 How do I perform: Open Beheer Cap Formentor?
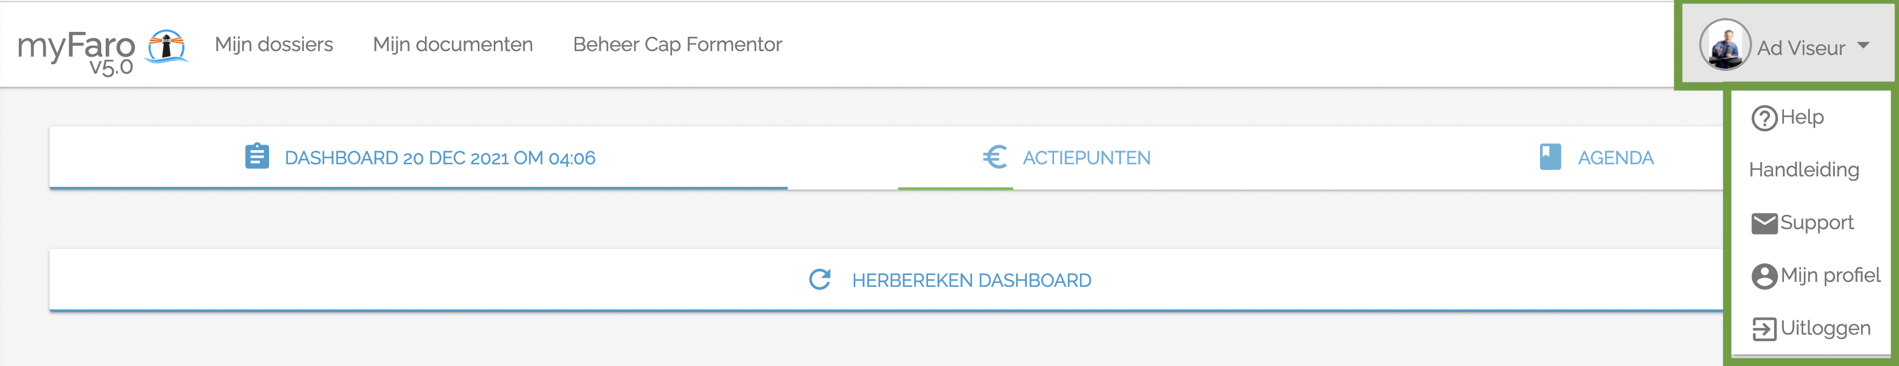click(x=678, y=44)
